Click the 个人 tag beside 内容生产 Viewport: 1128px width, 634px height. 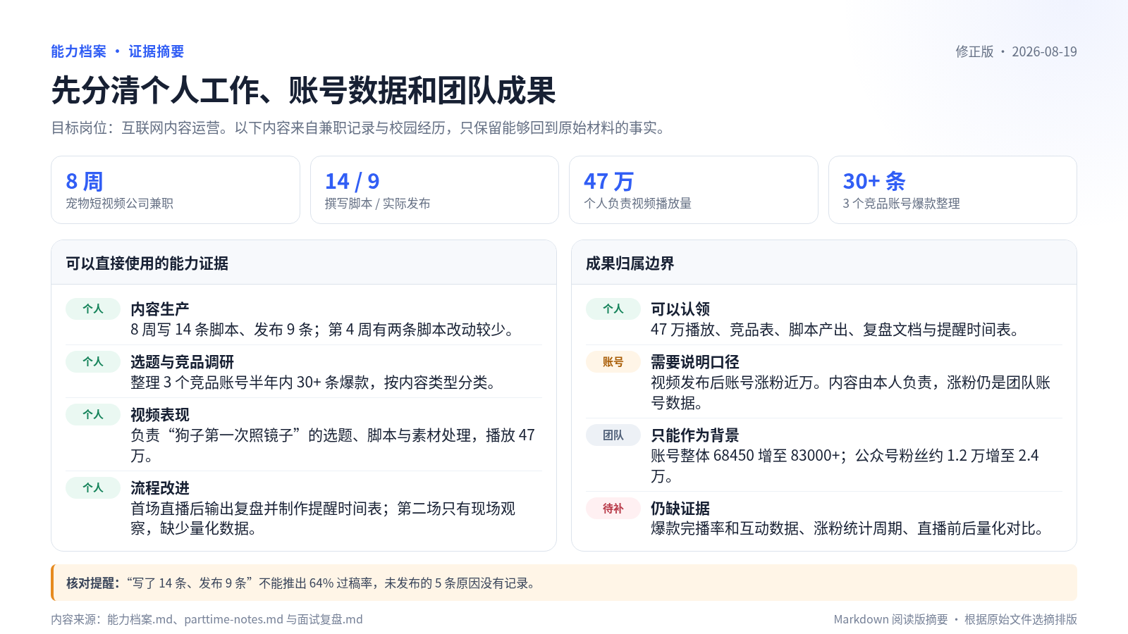[x=93, y=309]
